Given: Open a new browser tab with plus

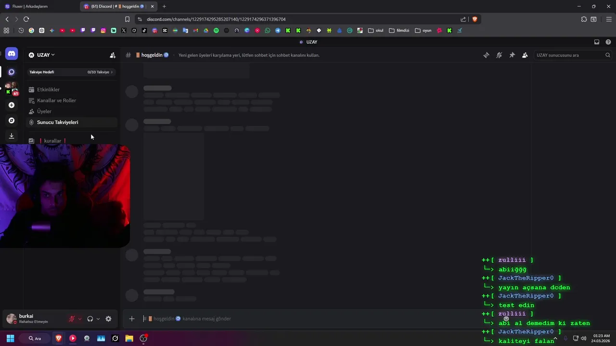Looking at the screenshot, I should click(x=164, y=6).
